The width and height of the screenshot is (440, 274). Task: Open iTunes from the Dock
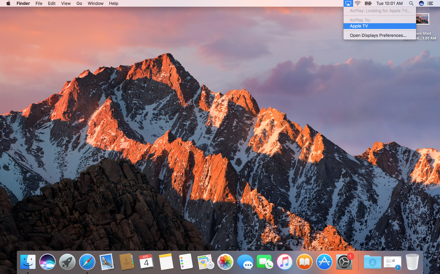[x=285, y=262]
